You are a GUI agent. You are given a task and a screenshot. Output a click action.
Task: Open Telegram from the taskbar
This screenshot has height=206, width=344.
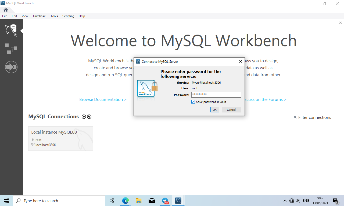pyautogui.click(x=165, y=201)
